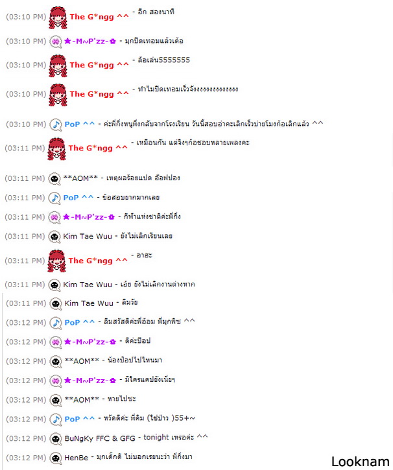Open the username on the first ★-M~P'zz message

click(90, 41)
